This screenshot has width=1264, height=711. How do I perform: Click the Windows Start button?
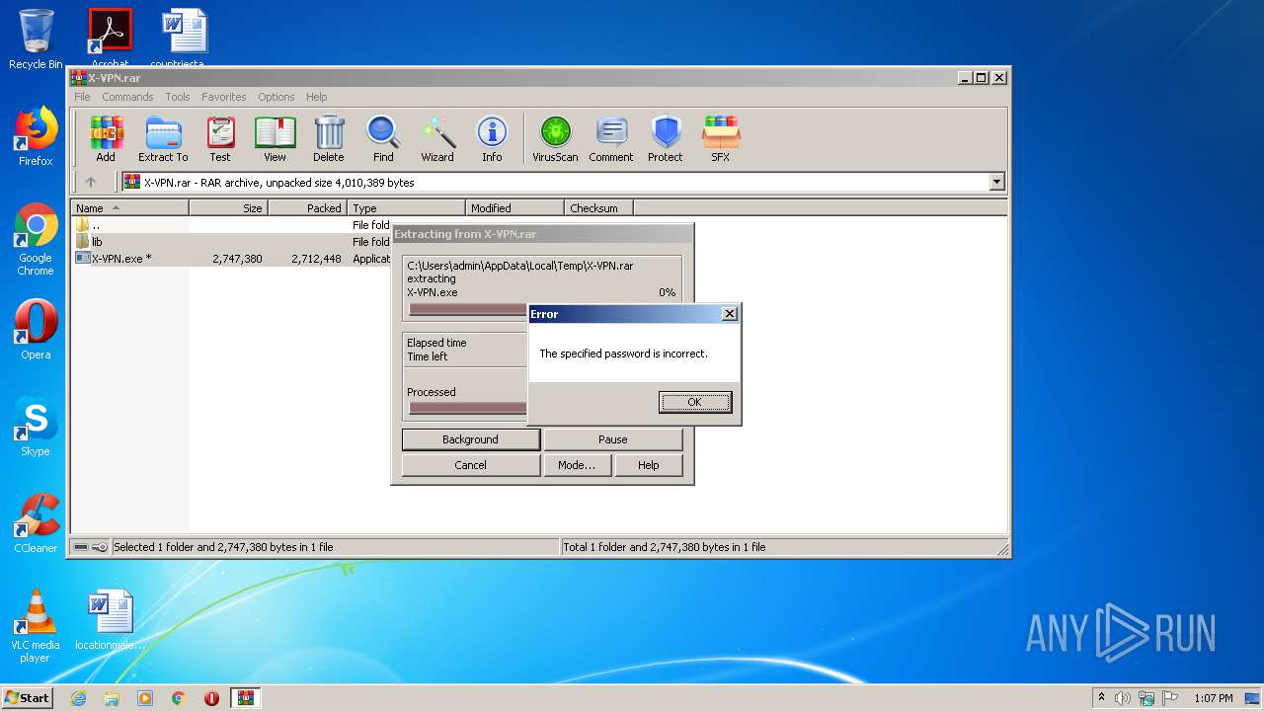(x=28, y=698)
